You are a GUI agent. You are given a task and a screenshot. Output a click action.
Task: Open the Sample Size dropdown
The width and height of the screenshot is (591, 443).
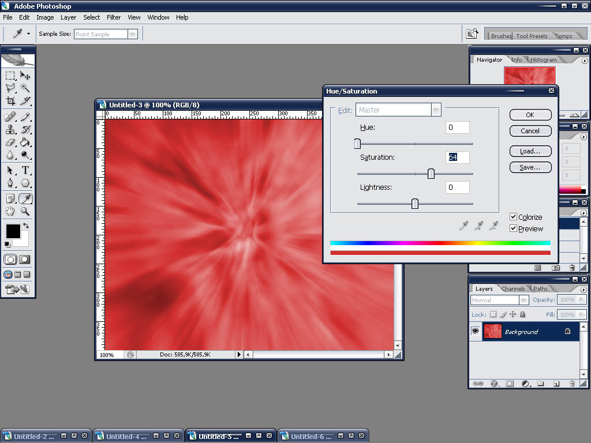(133, 34)
